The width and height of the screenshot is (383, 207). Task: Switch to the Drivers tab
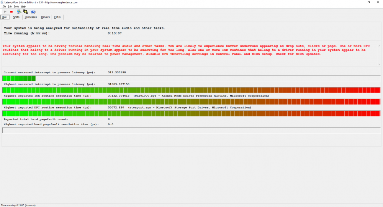click(x=45, y=17)
